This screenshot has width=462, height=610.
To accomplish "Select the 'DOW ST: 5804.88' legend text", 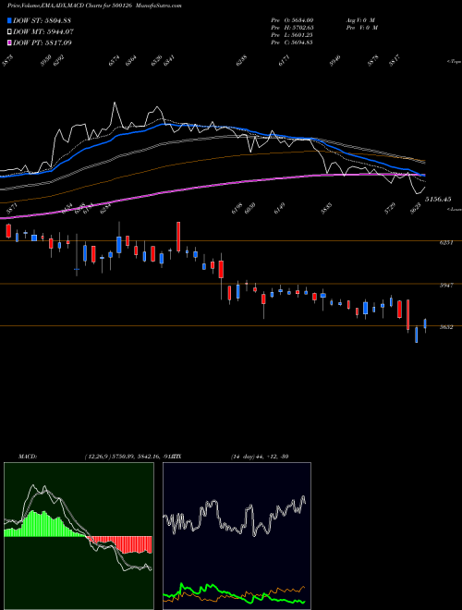I will coord(42,20).
